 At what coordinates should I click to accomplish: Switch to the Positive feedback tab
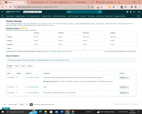(17, 66)
